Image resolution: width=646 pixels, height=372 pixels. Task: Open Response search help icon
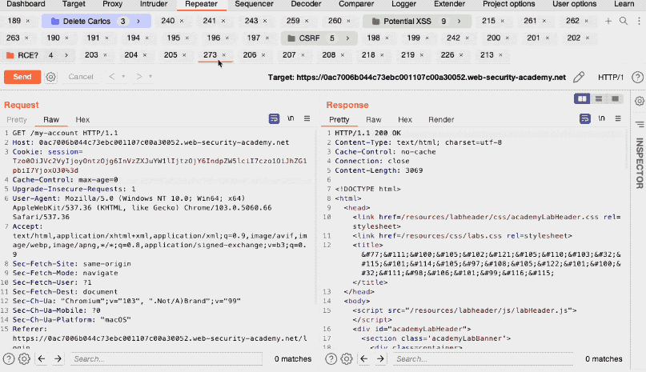coord(331,359)
